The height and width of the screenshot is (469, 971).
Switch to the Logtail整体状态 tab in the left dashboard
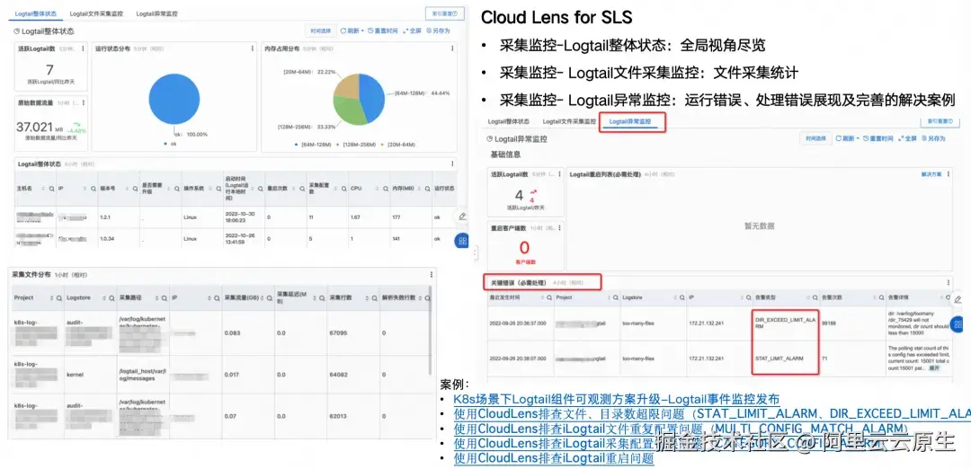tap(37, 13)
